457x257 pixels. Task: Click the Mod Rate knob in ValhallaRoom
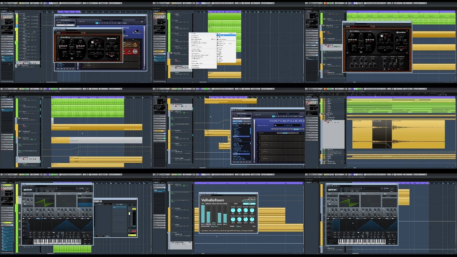(246, 210)
